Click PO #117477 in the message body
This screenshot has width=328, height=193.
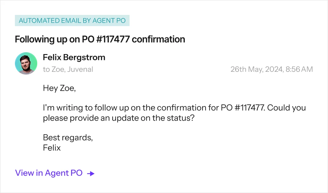point(243,108)
